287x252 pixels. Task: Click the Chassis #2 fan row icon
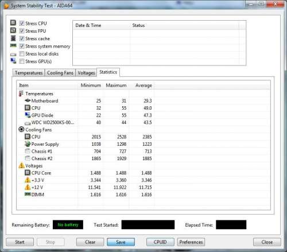coord(28,158)
